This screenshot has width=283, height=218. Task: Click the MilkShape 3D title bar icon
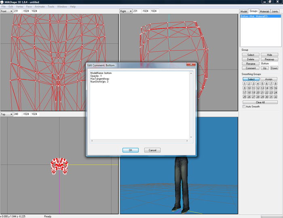2,2
